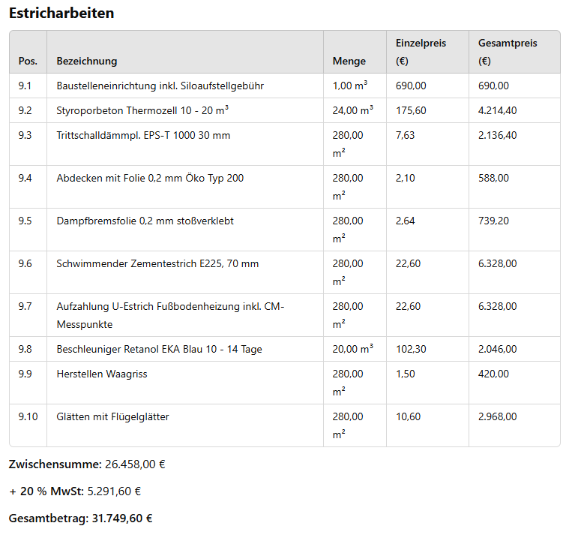Click the total price 4.214,40
Screen dimensions: 575x547
[497, 110]
